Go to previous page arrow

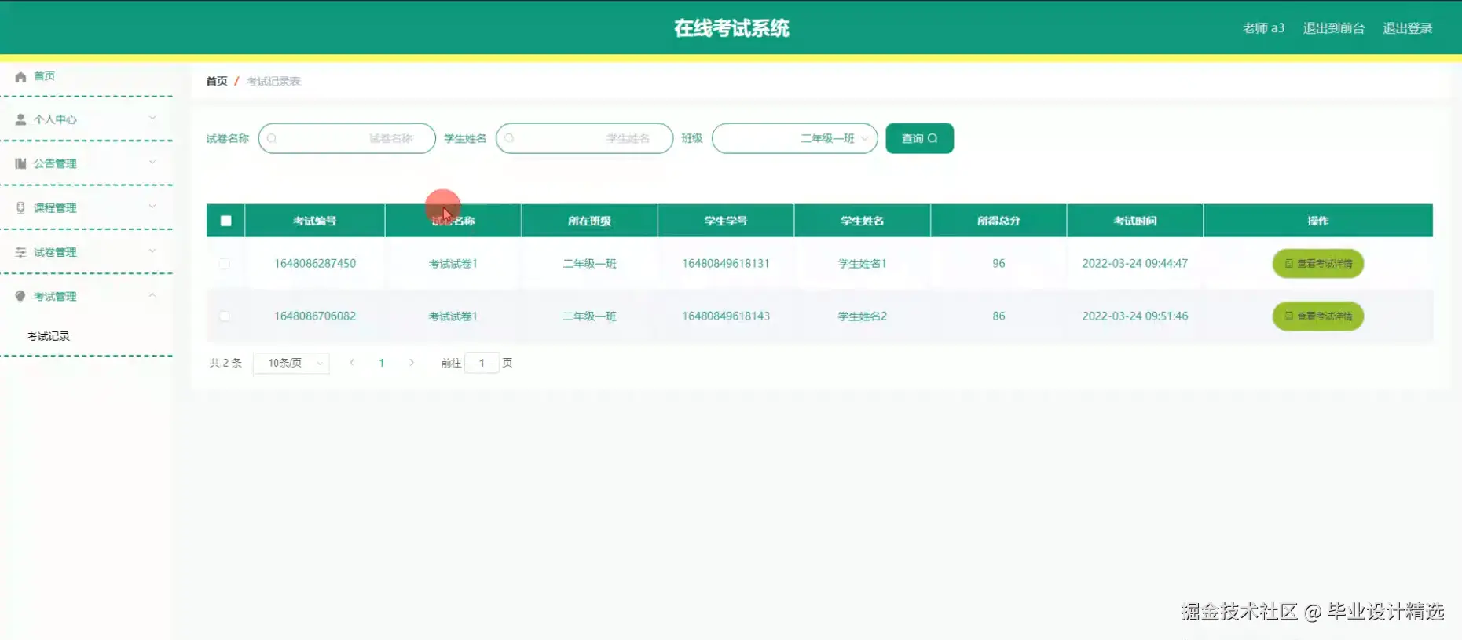pos(352,363)
